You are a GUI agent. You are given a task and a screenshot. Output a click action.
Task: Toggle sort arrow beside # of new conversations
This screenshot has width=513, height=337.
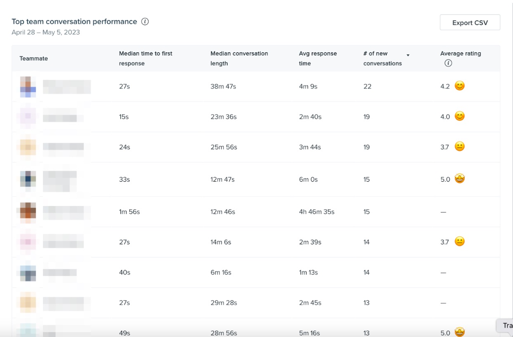[x=408, y=55]
